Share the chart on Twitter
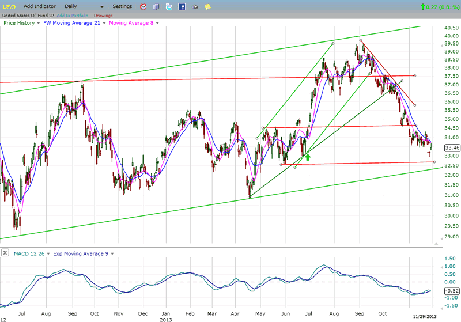The height and width of the screenshot is (322, 461). (168, 7)
